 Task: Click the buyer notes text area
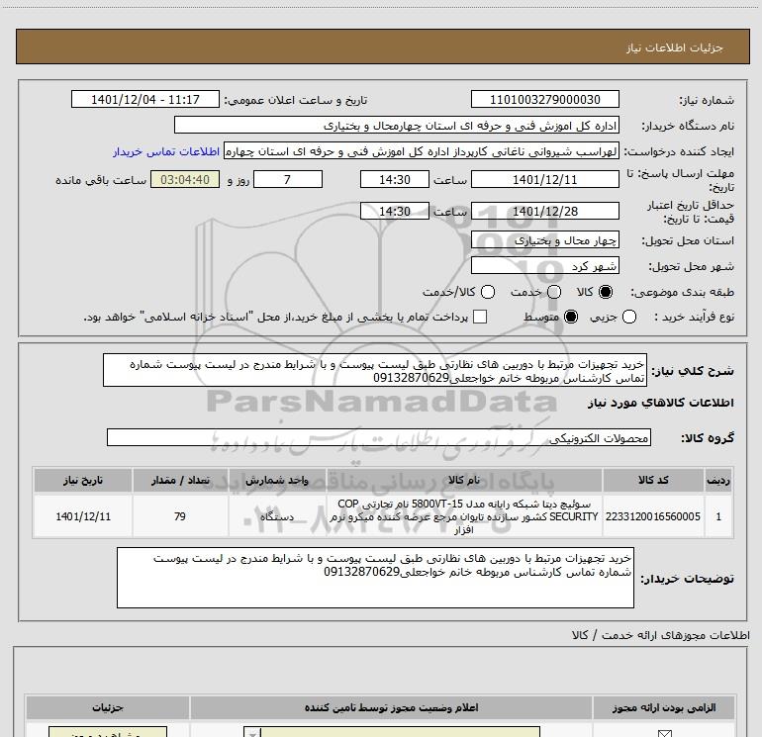(x=375, y=577)
